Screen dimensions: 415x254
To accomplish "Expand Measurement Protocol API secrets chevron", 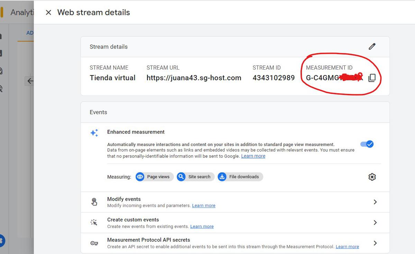I will 375,243.
